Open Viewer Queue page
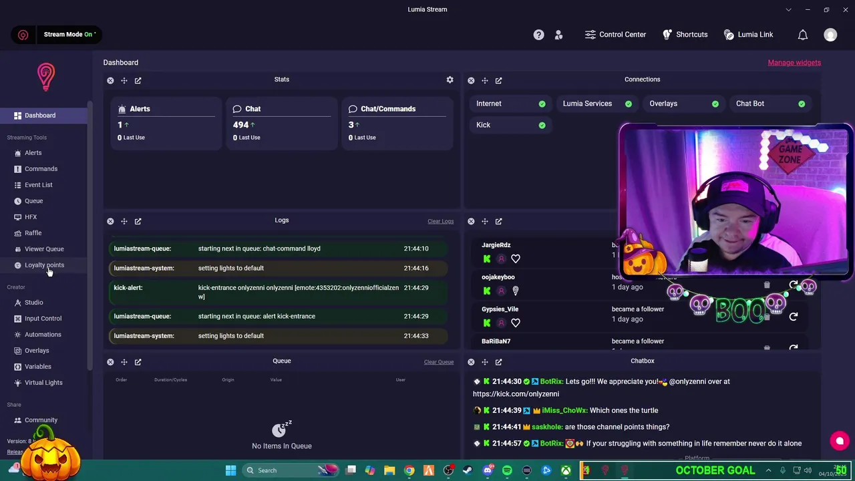Screen dimensions: 855x481 point(43,249)
